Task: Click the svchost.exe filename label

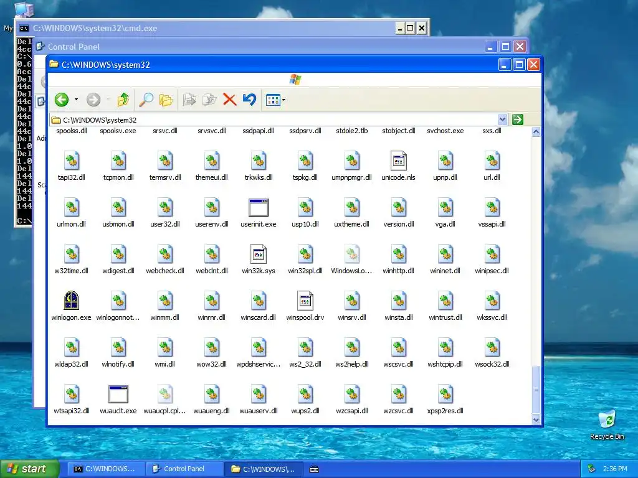Action: click(445, 131)
